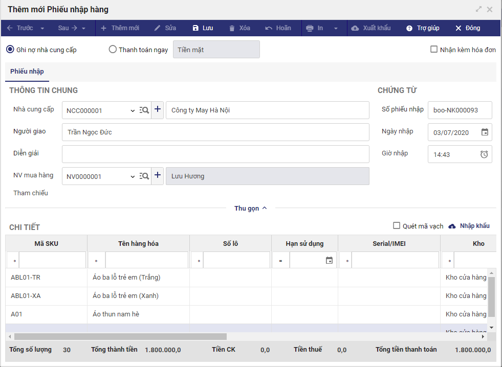502x367 pixels.
Task: Open calendar icon in Ngày nhập field
Action: click(x=485, y=132)
